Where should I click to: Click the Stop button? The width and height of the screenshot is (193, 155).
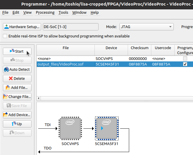tap(17, 61)
